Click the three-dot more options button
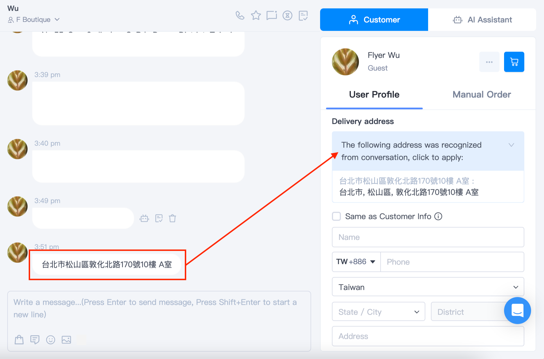 489,62
